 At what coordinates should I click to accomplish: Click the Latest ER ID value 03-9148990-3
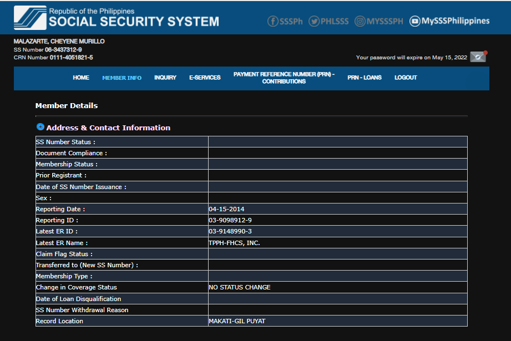230,231
